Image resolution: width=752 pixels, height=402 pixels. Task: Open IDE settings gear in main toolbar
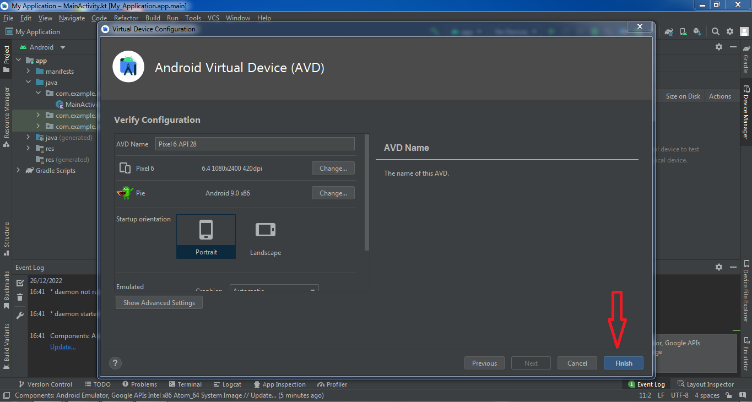(730, 32)
